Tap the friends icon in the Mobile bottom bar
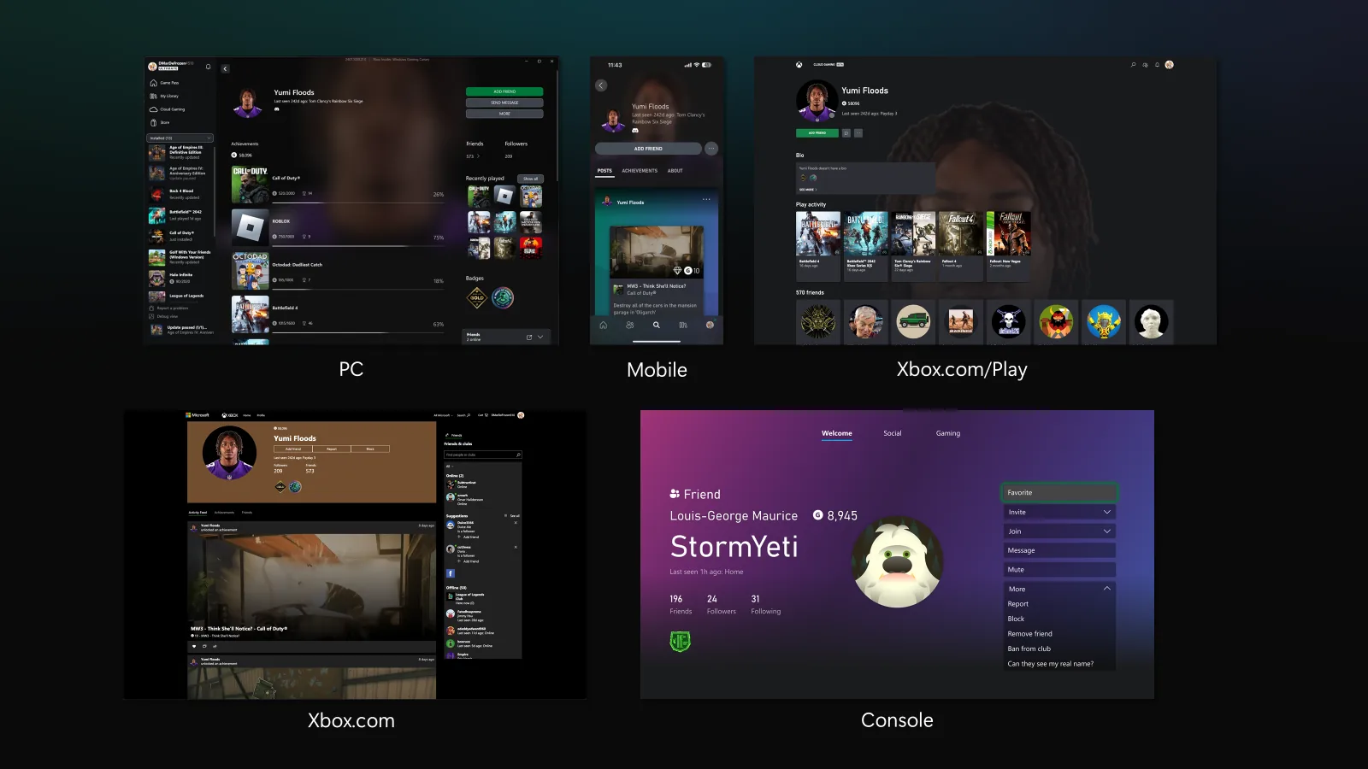 tap(630, 325)
